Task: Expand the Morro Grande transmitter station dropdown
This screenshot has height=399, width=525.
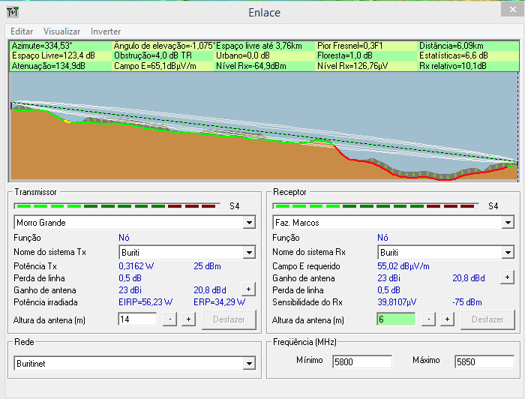Action: click(249, 223)
